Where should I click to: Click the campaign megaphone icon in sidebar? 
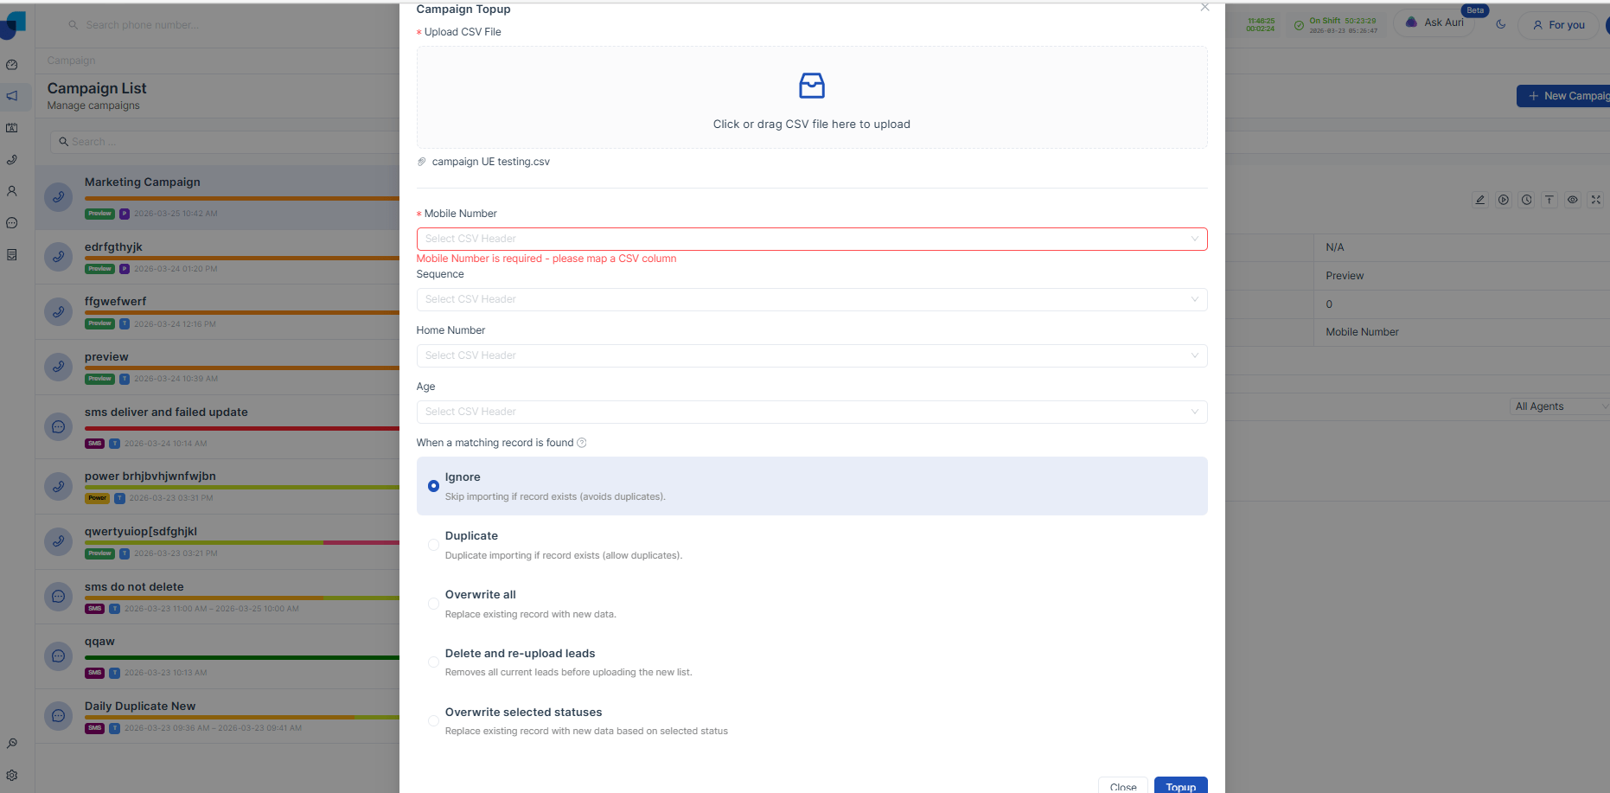coord(12,96)
